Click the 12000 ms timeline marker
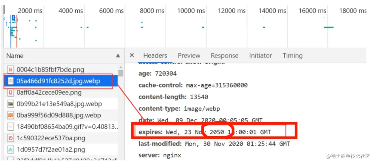Viewport: 375px width, 164px height. coord(231,11)
